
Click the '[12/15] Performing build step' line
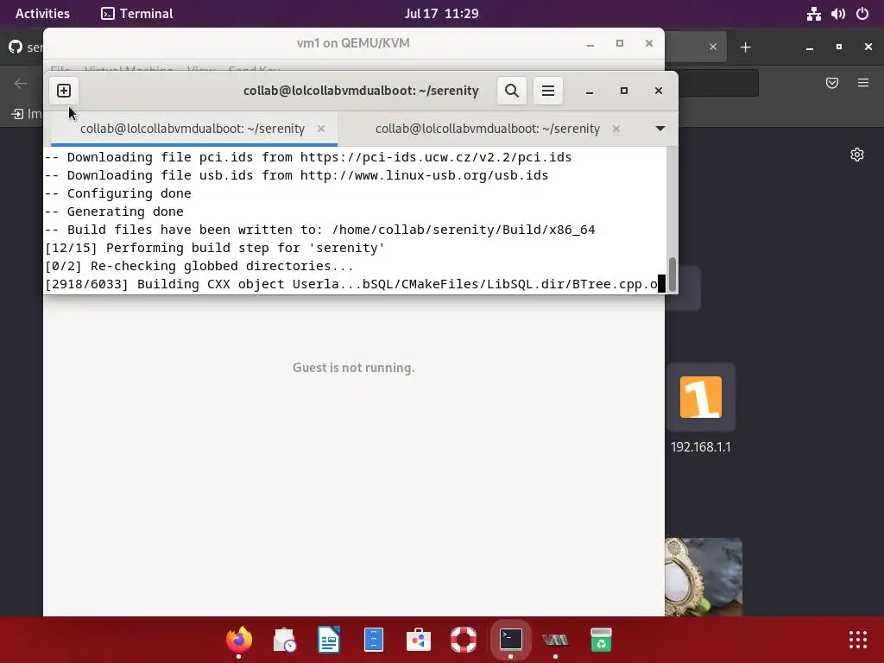coord(215,248)
